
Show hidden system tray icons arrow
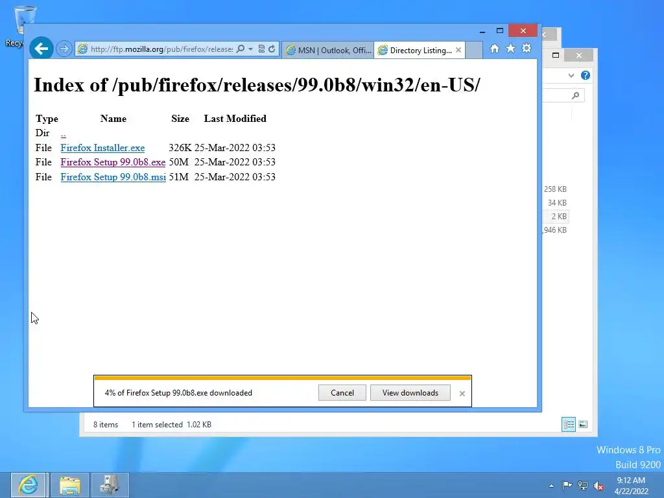(551, 486)
